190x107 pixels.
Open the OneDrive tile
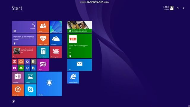tap(56, 40)
